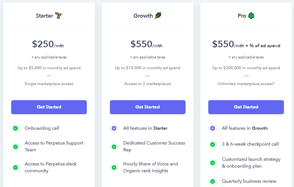Image resolution: width=294 pixels, height=187 pixels.
Task: Get Started with the Growth plan
Action: pyautogui.click(x=148, y=107)
